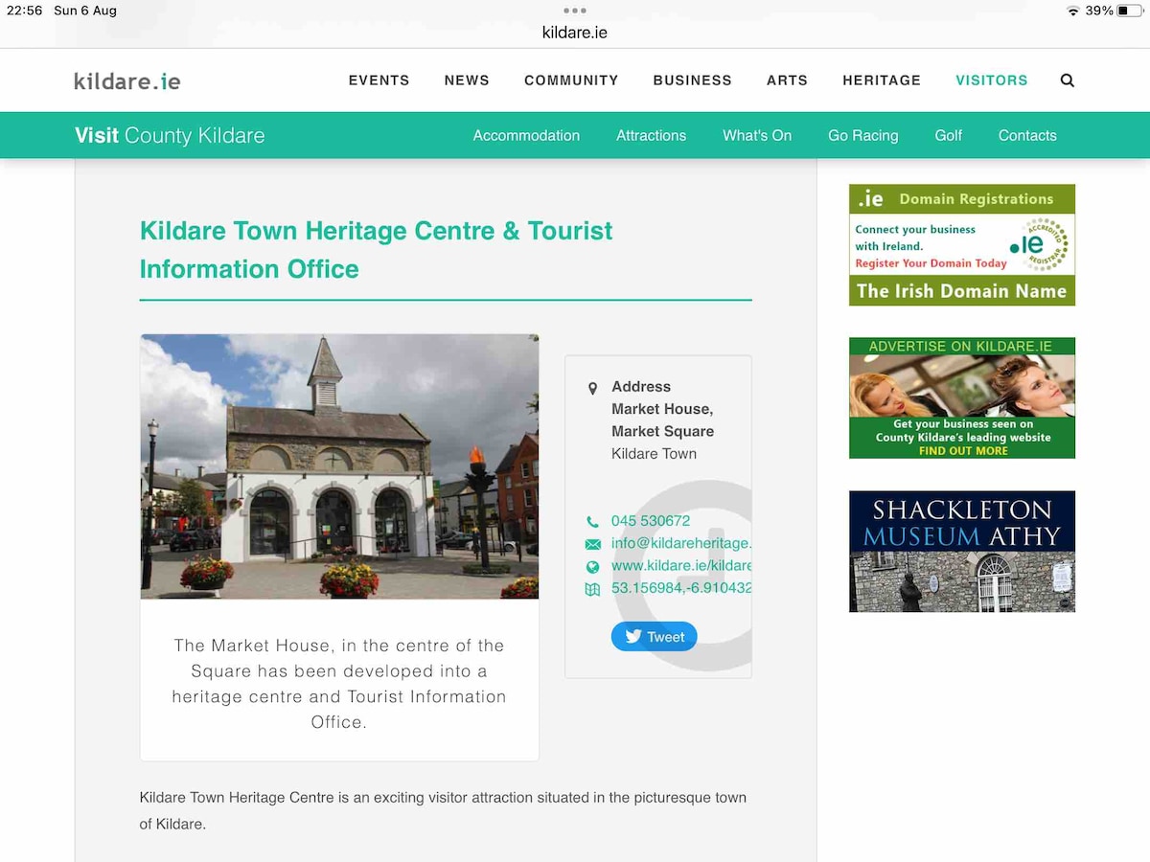Tap the battery indicator in status bar
This screenshot has width=1150, height=862.
(1131, 11)
